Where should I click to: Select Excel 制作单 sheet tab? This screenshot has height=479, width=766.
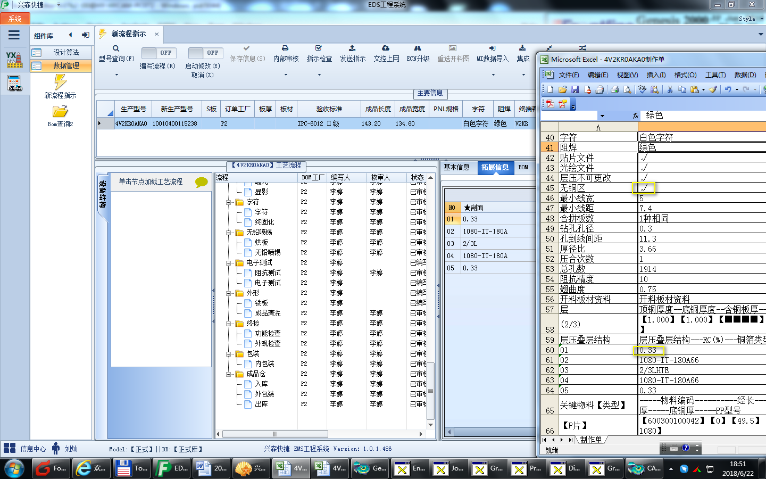591,440
